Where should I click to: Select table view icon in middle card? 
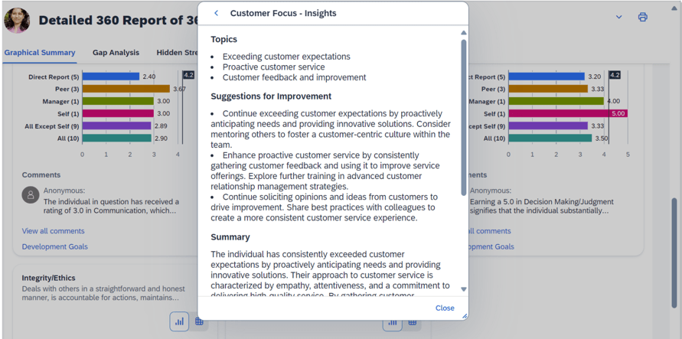coord(413,322)
